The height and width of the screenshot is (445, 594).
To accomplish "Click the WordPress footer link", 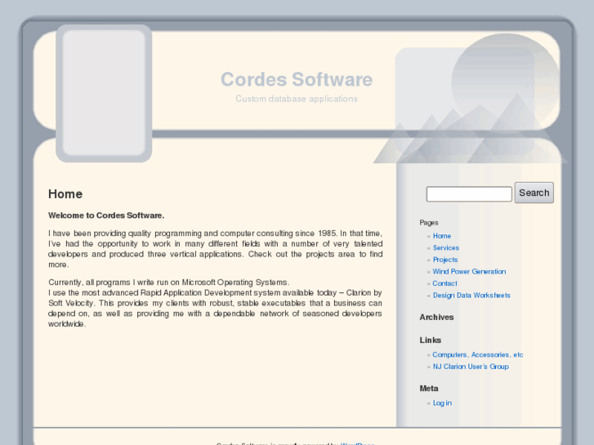I will coord(357,443).
